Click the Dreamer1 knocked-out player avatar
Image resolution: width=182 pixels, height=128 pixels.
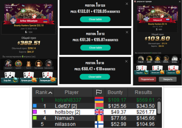point(8,63)
